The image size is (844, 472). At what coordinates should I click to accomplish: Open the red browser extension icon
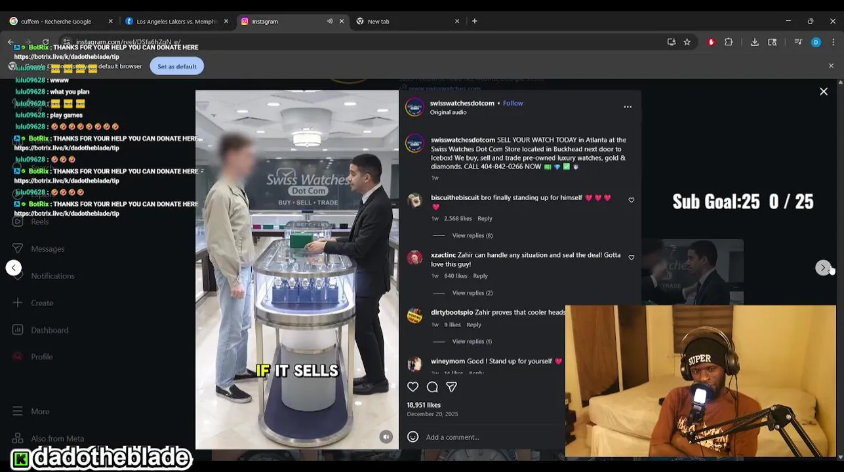[711, 42]
